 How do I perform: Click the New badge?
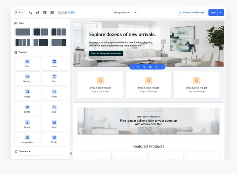tap(71, 12)
